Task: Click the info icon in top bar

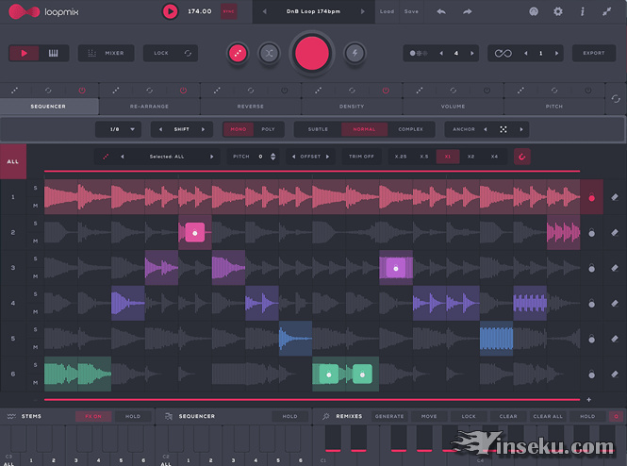Action: click(x=582, y=12)
